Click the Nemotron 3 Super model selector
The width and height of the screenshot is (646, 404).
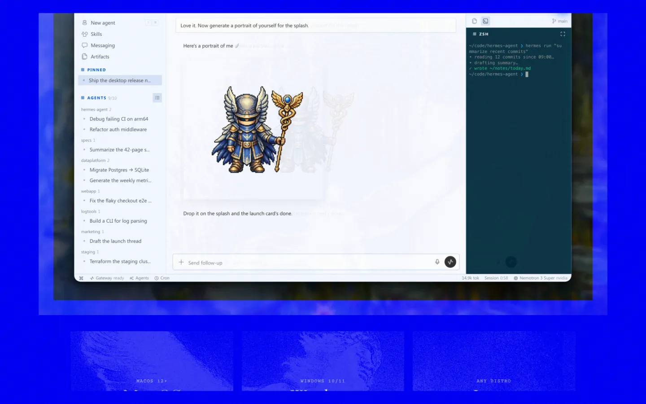[x=541, y=278]
